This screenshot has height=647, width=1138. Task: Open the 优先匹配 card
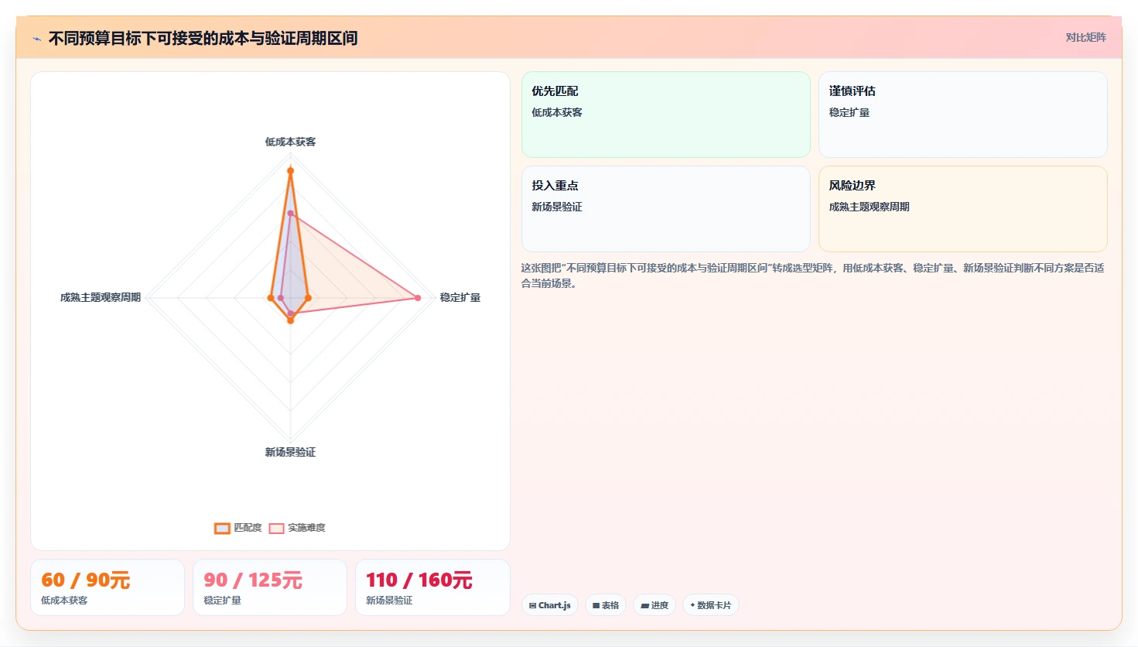(666, 115)
